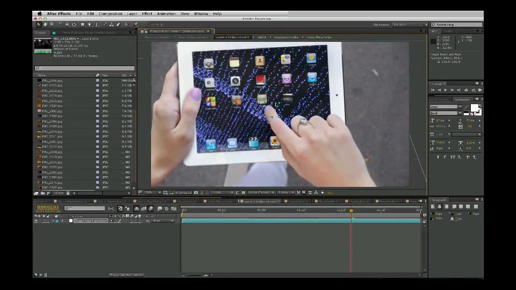Play the composition in Preview panel
Viewport: 516px width, 290px height.
point(446,90)
